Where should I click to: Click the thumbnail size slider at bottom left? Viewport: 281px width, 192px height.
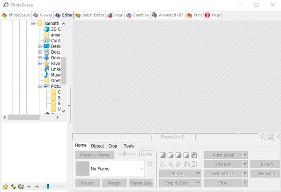[48, 186]
